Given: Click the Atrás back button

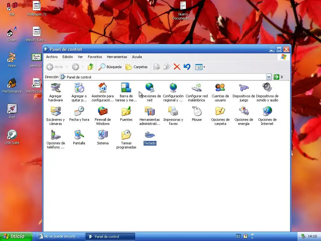Looking at the screenshot, I should [x=55, y=67].
